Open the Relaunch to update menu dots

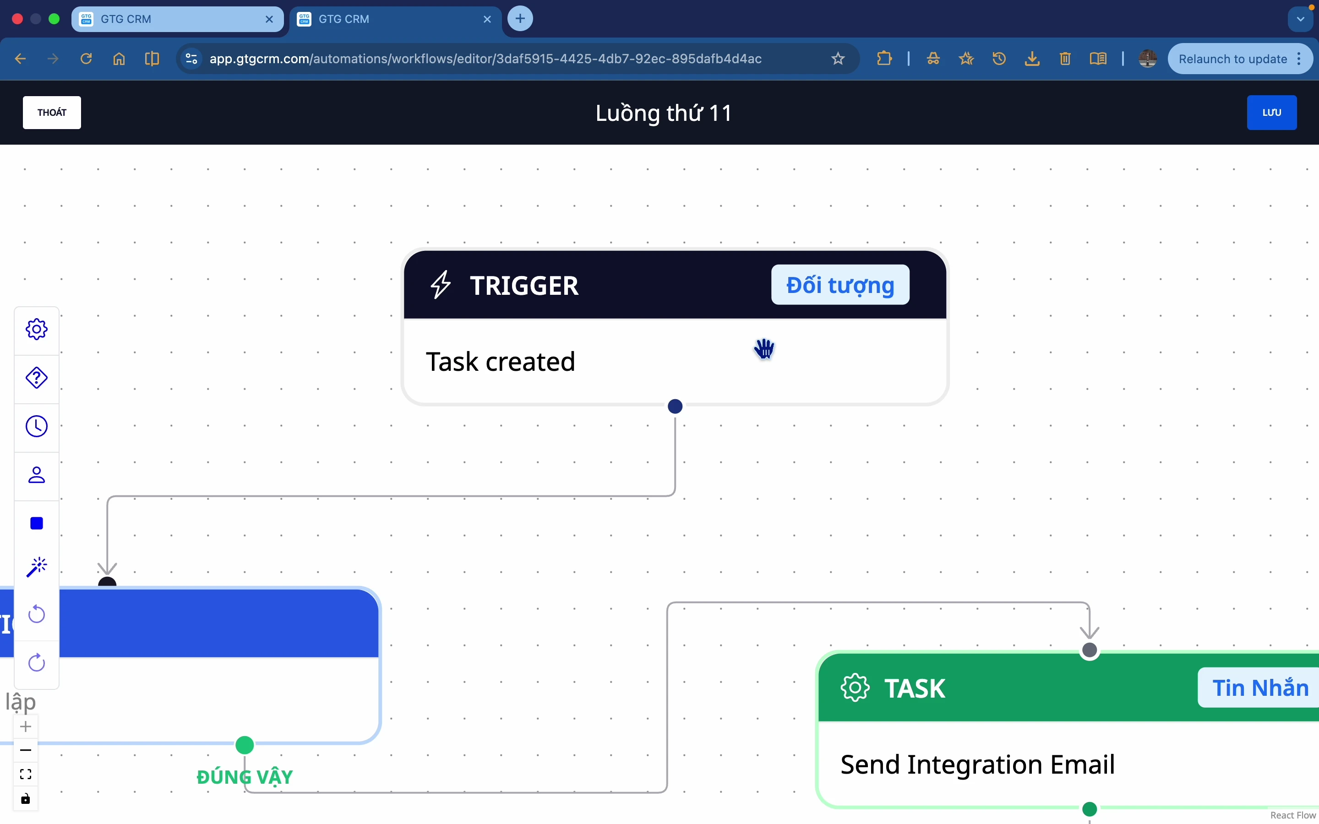1300,59
